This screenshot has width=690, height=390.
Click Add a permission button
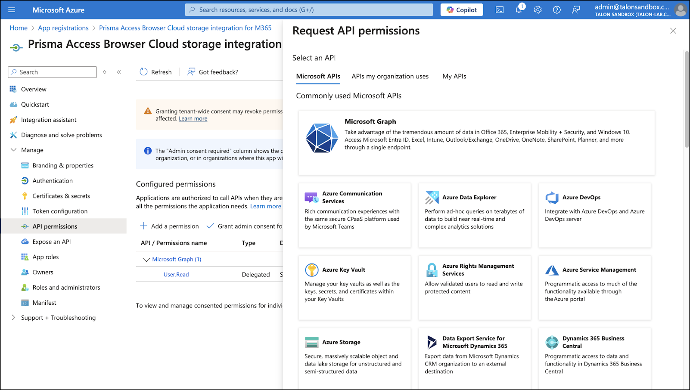(170, 226)
